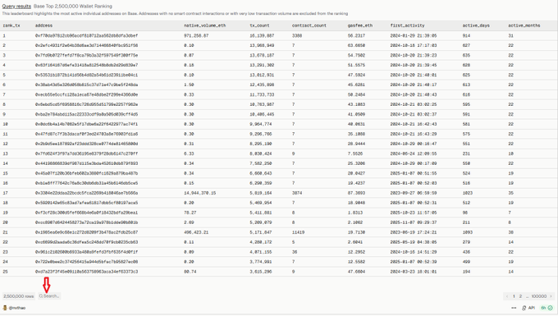Click contract_count 36 cell
This screenshot has height=316, width=558.
tap(295, 252)
